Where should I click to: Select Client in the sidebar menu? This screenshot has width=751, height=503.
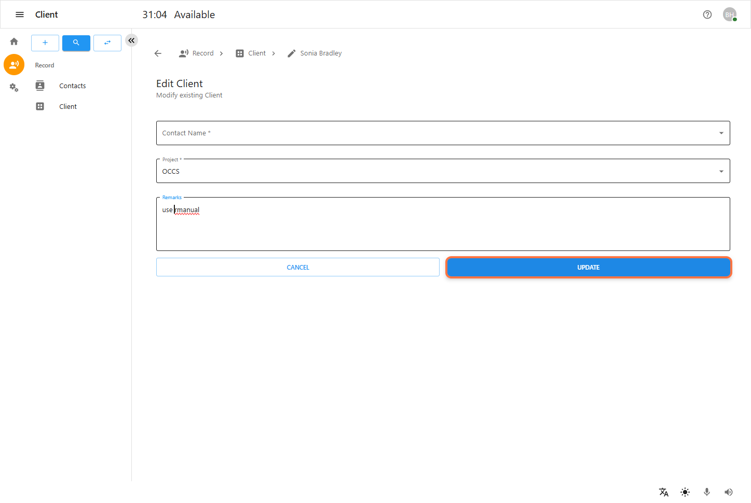pyautogui.click(x=68, y=107)
